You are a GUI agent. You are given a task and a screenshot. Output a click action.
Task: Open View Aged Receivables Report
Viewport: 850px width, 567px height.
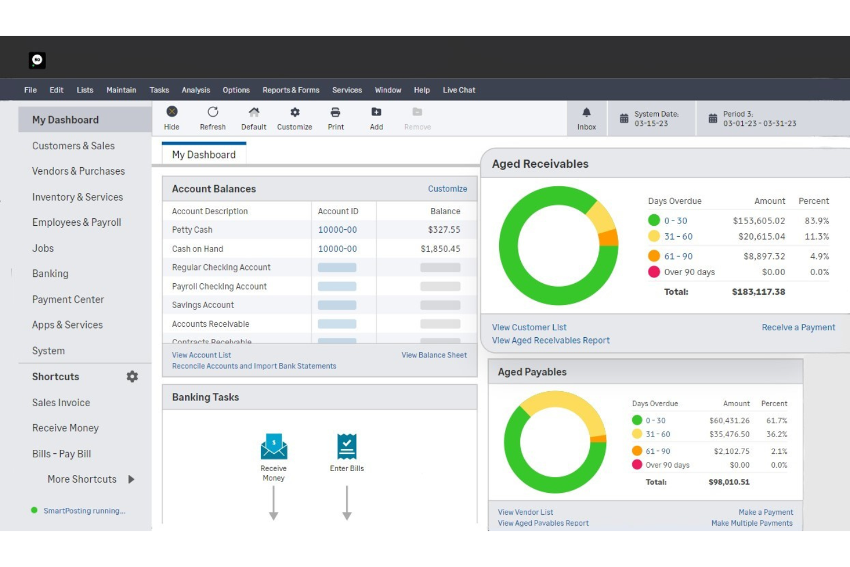551,340
